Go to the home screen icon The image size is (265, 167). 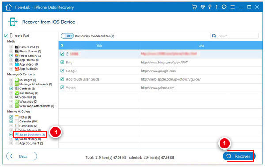[x=9, y=7]
